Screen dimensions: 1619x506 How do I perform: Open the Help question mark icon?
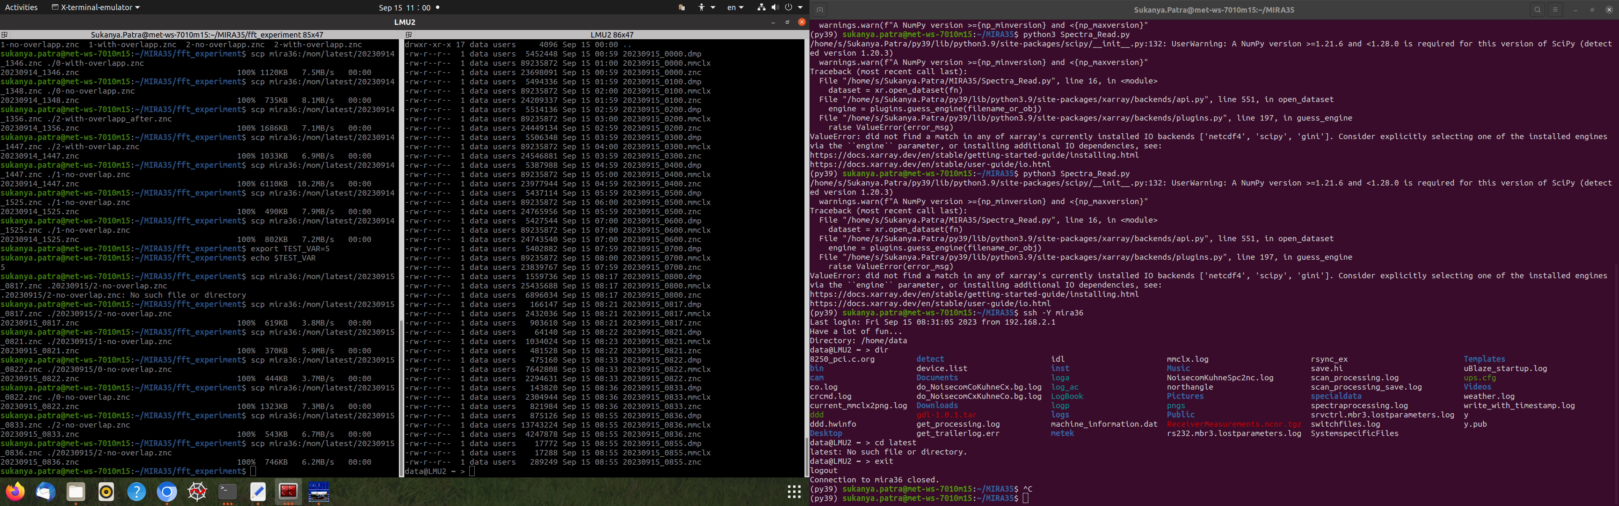[x=136, y=492]
